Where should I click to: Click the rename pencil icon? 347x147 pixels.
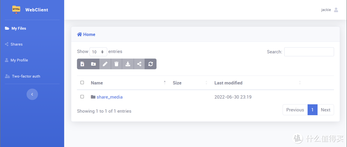[105, 64]
